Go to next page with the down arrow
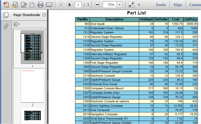Image resolution: width=201 pixels, height=124 pixels. point(69,5)
